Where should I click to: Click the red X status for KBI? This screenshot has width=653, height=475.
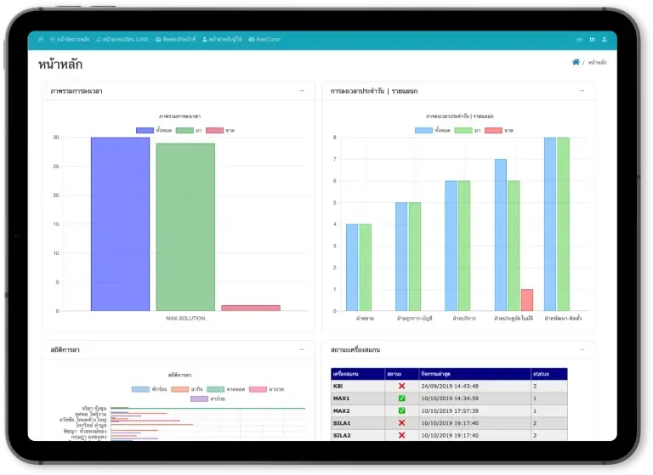[x=400, y=386]
